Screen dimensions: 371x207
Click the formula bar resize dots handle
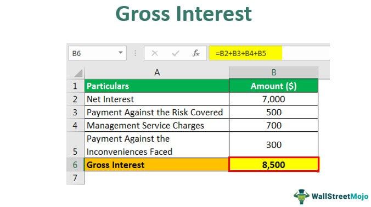(x=135, y=53)
